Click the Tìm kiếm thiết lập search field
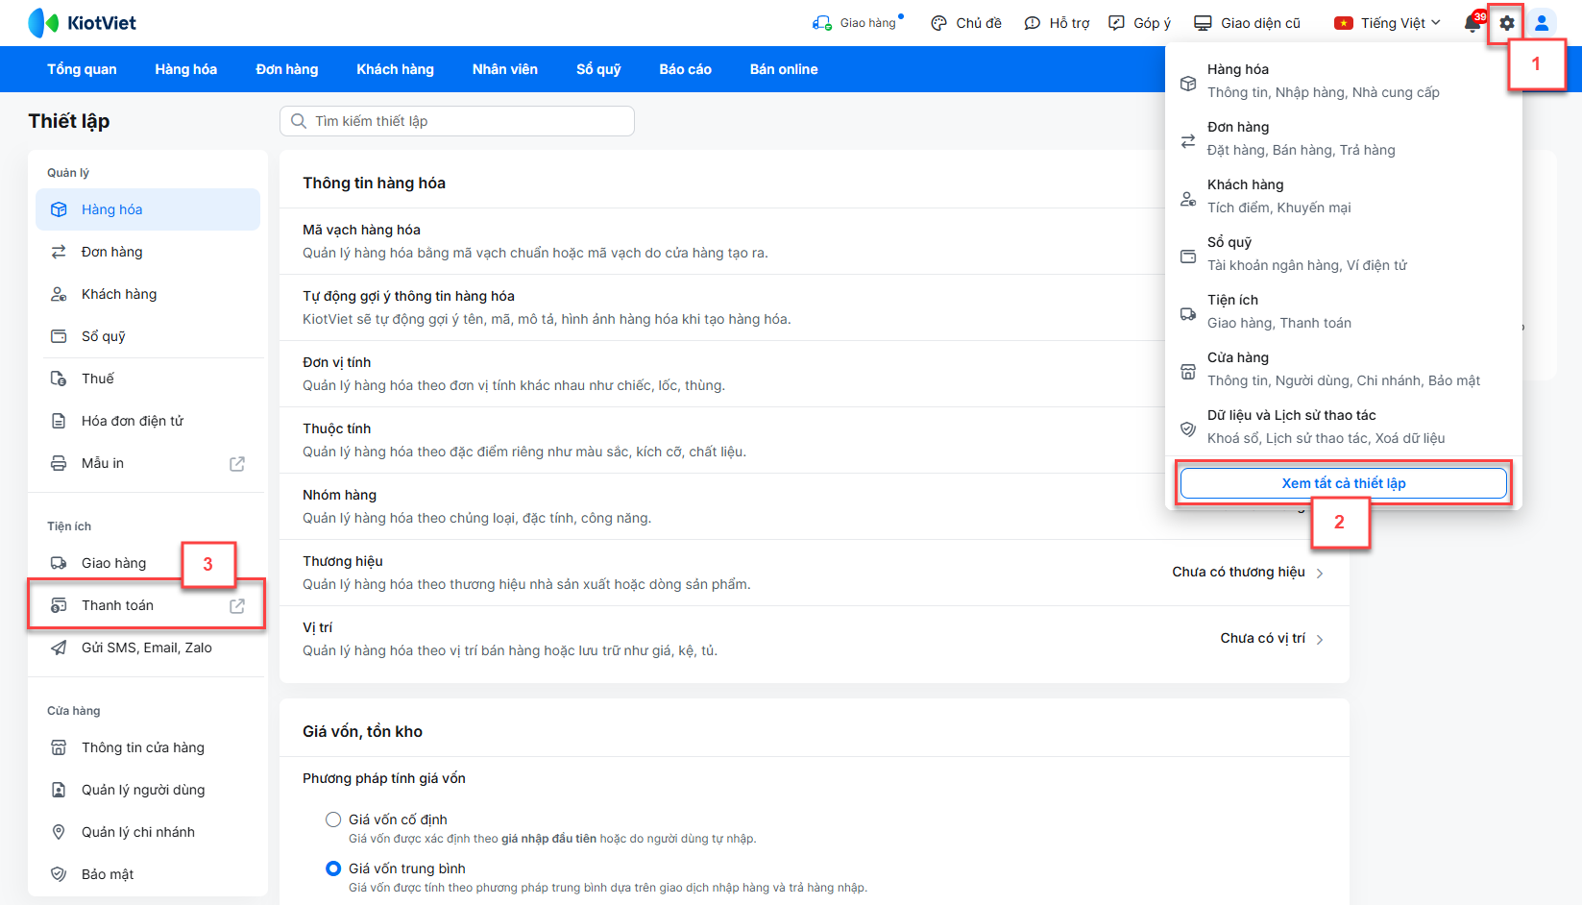Viewport: 1582px width, 905px height. tap(457, 121)
